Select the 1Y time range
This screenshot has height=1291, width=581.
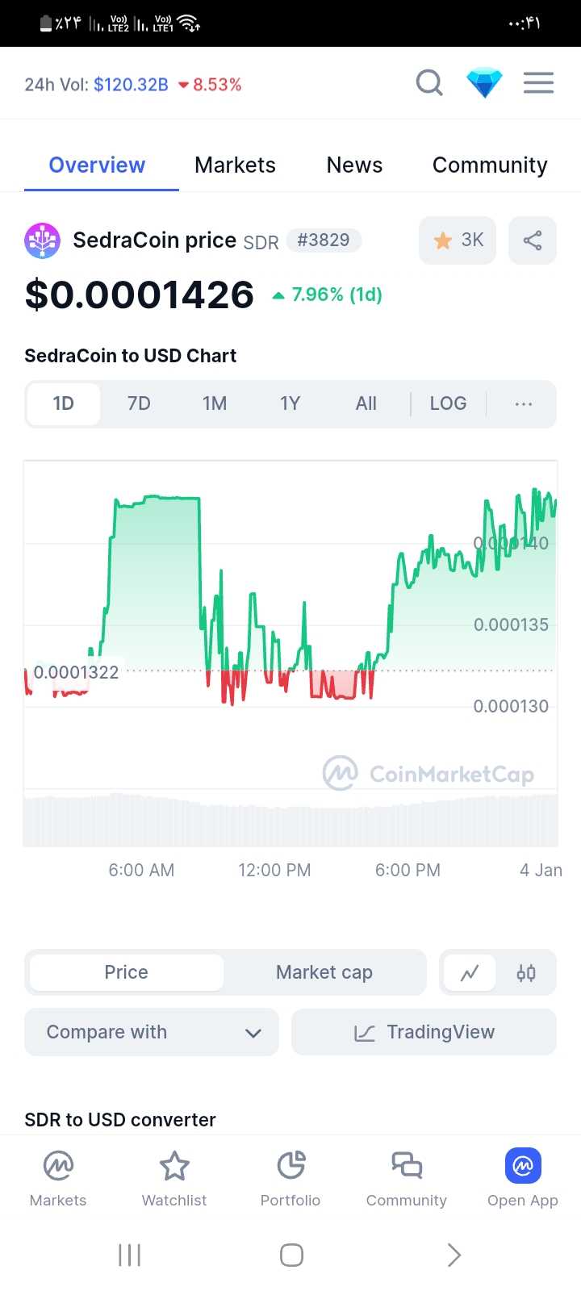290,403
